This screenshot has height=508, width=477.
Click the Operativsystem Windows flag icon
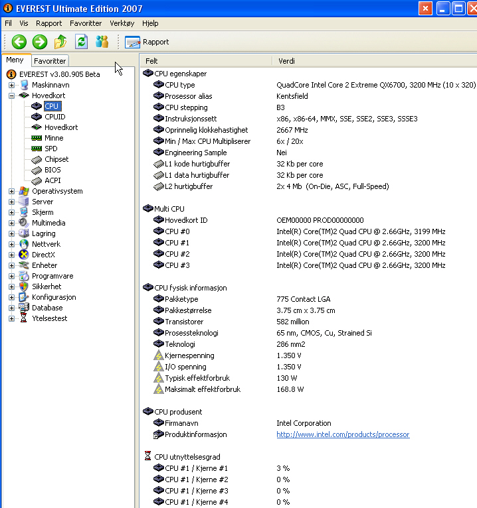[24, 191]
